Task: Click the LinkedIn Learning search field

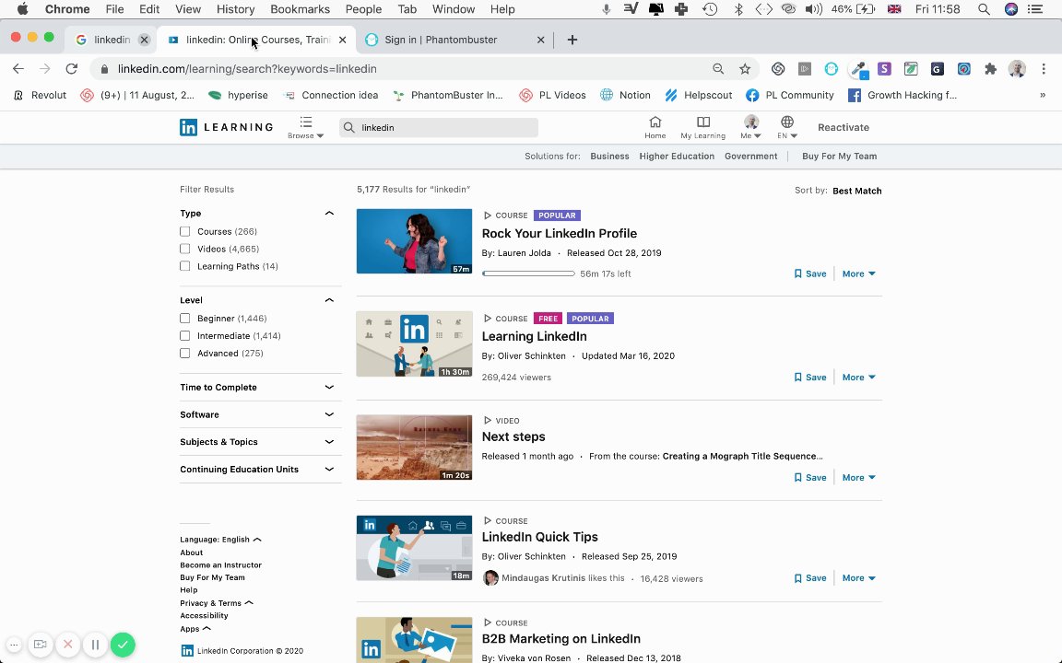Action: pos(439,127)
